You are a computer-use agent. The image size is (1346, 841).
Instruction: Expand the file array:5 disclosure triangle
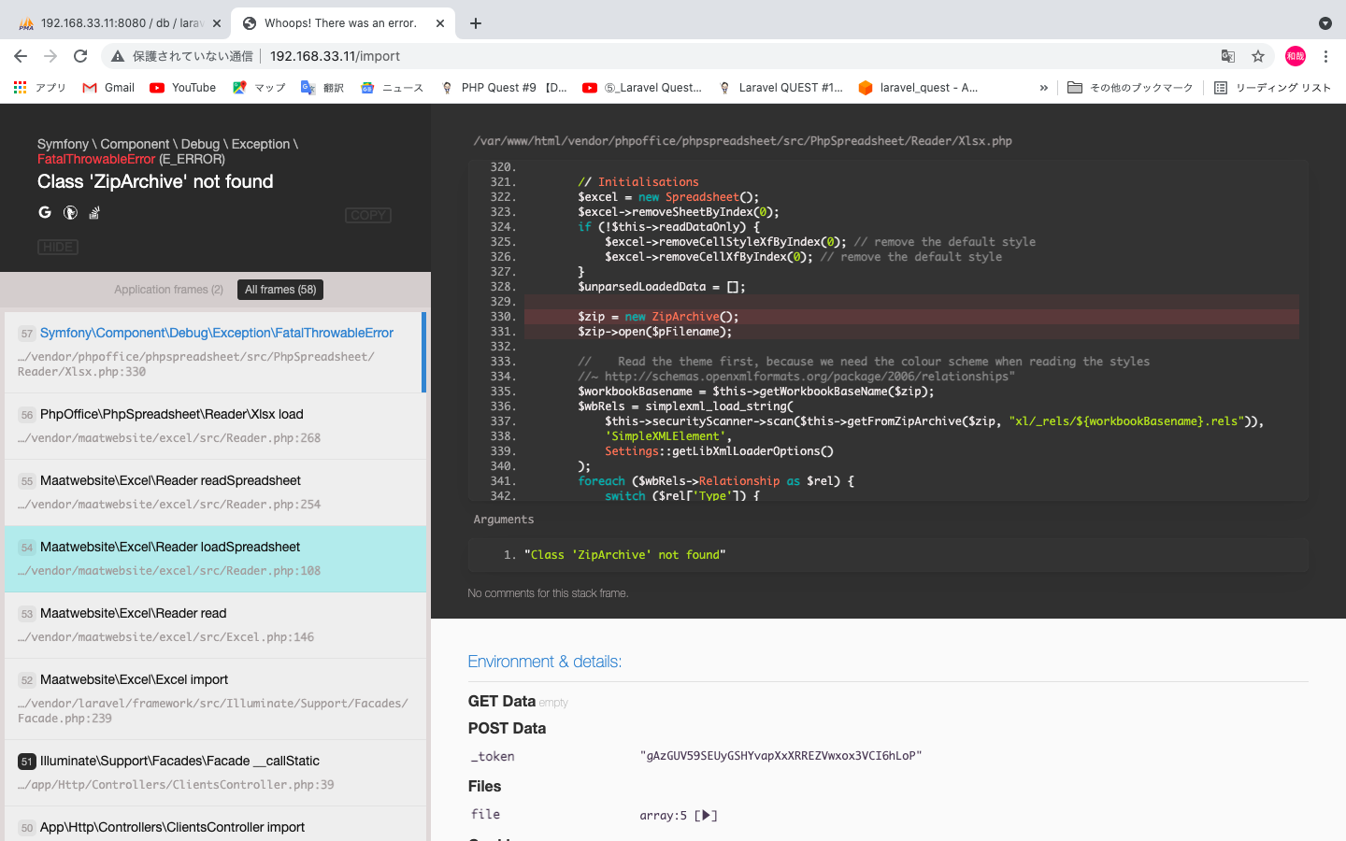tap(707, 816)
